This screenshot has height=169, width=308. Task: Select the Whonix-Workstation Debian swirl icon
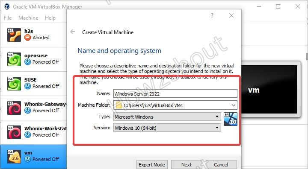pos(14,132)
